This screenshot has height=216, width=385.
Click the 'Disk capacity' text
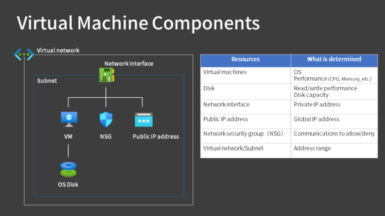pos(311,95)
